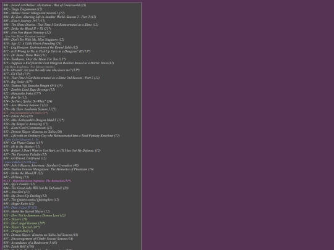Select Non Non Biyori Vacation movie line
334x250 pixels.
coord(24,36)
